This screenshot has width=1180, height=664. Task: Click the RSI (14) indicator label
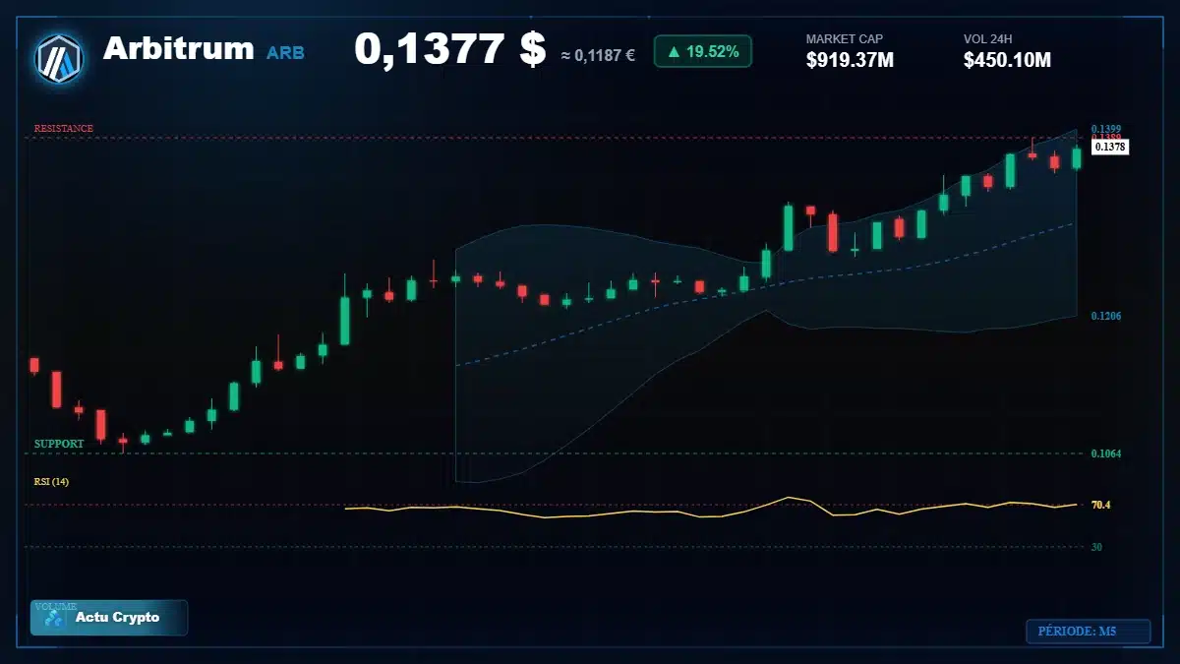(x=51, y=481)
